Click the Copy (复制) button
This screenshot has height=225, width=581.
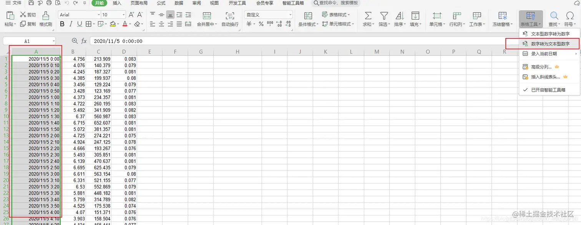coord(28,24)
